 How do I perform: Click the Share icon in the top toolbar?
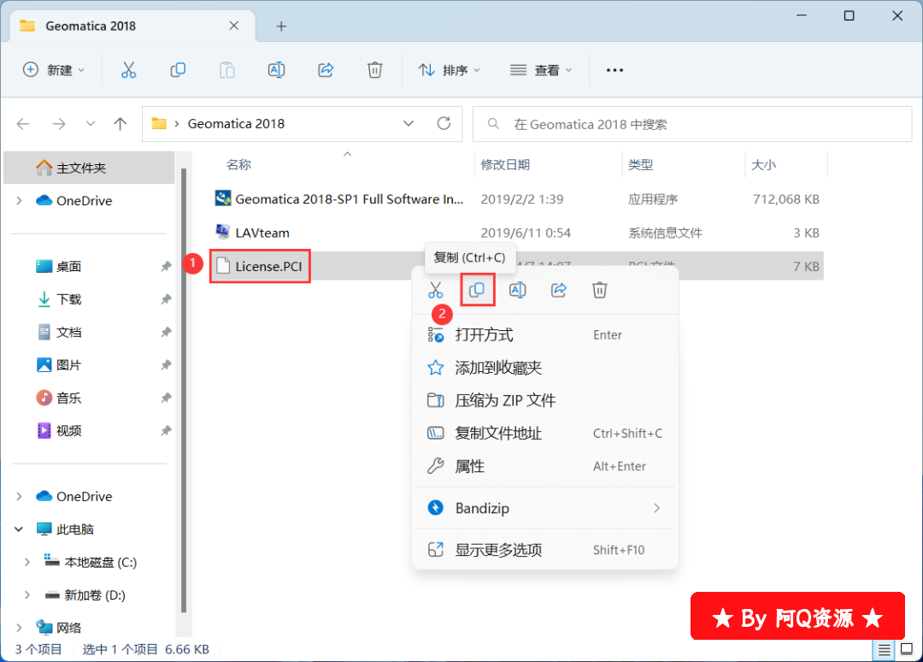(326, 70)
